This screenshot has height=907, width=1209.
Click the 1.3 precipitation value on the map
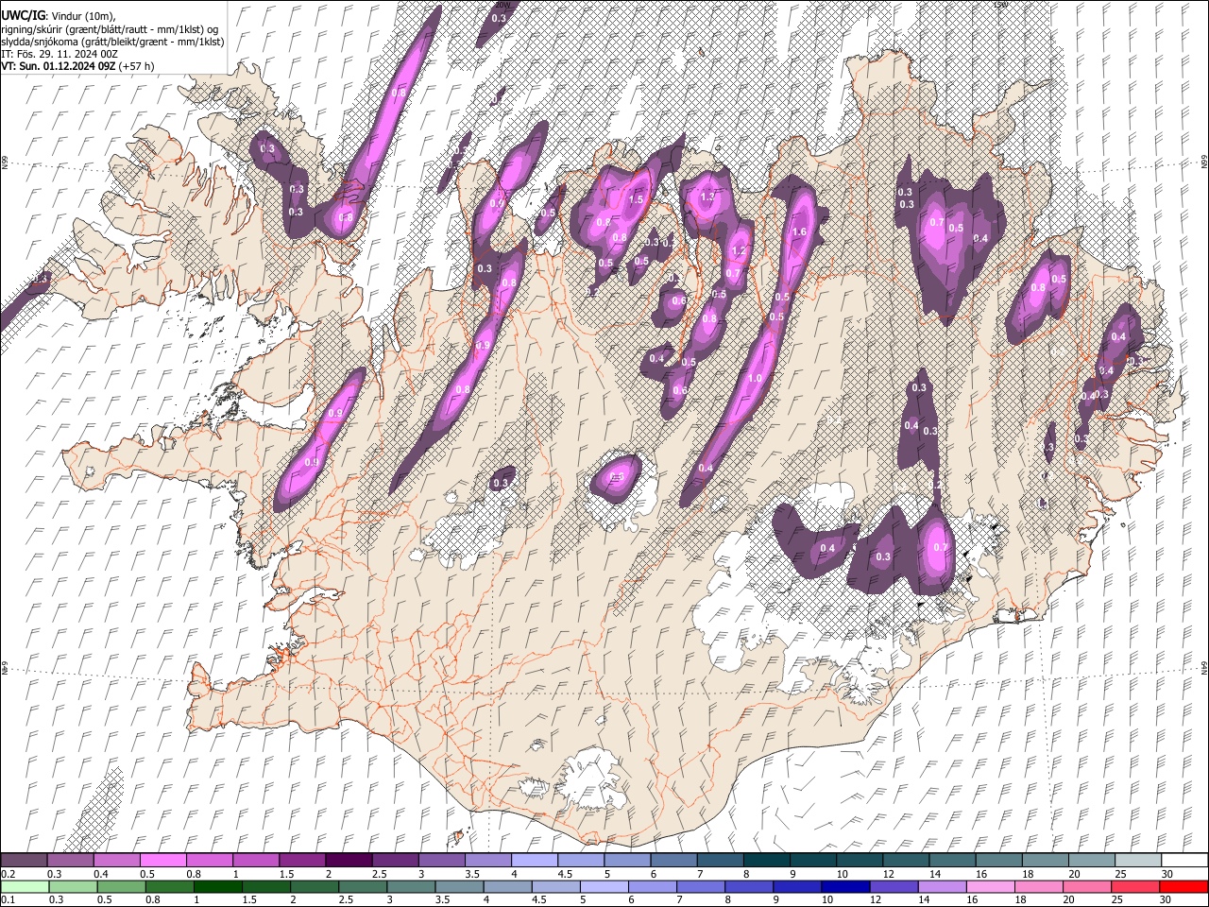point(707,197)
